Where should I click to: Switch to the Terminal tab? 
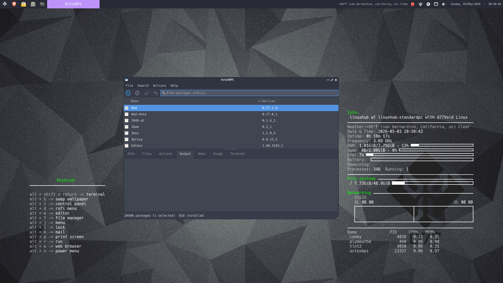click(237, 154)
